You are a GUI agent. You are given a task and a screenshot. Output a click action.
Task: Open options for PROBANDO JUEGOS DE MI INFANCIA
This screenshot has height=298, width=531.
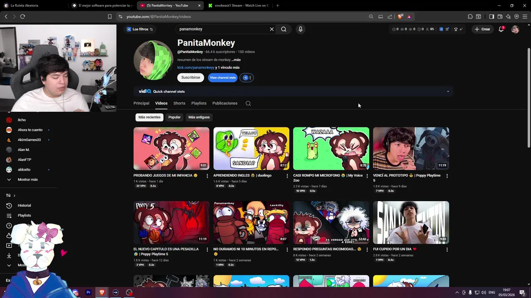[207, 176]
